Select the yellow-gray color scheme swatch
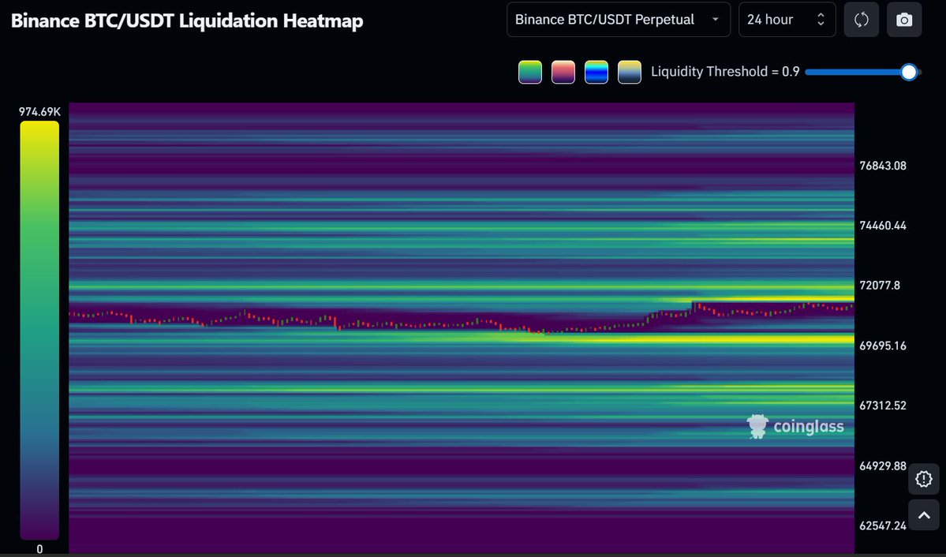 pyautogui.click(x=630, y=72)
